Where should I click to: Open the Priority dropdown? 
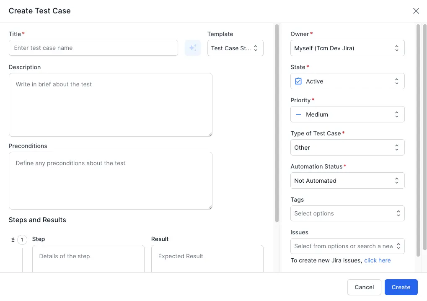(x=347, y=114)
